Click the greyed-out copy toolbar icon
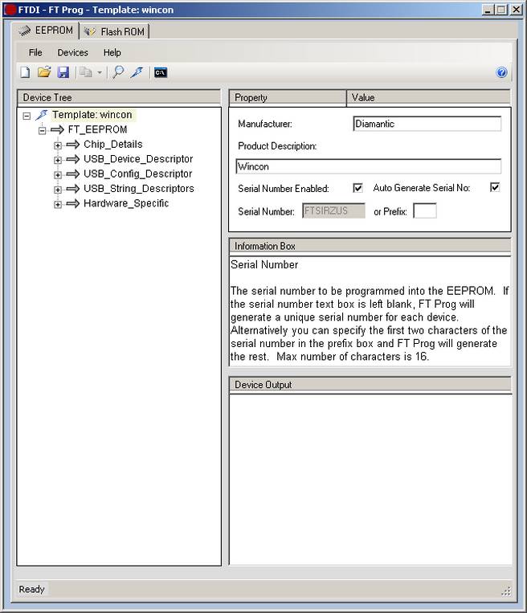Screen dimensions: 527x613 point(86,72)
